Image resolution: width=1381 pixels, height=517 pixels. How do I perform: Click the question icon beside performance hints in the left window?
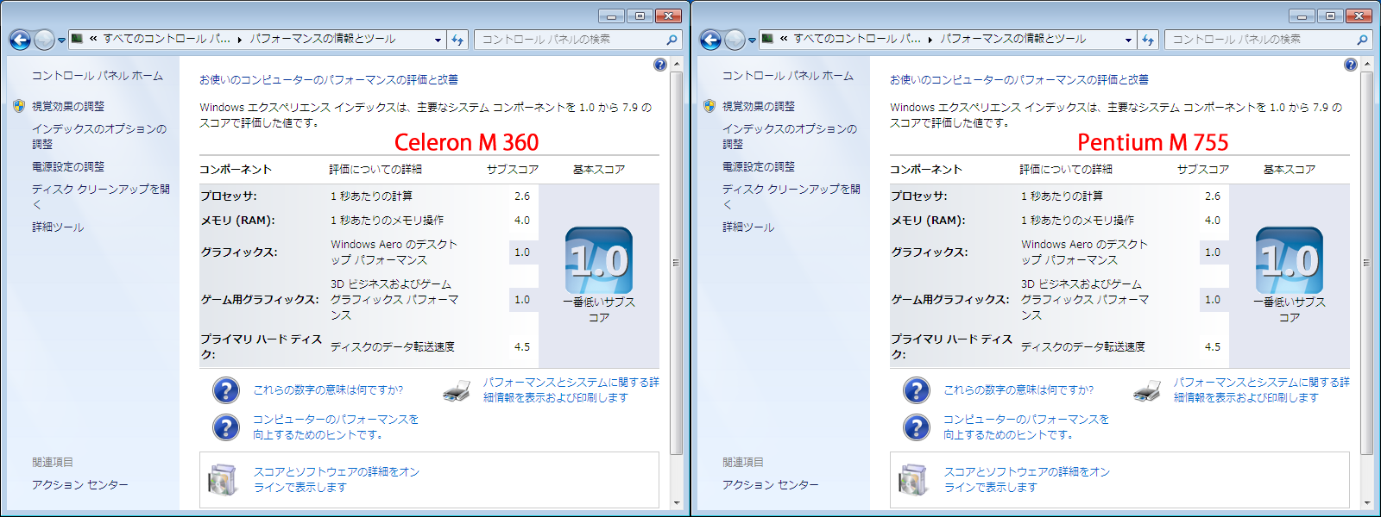[226, 427]
